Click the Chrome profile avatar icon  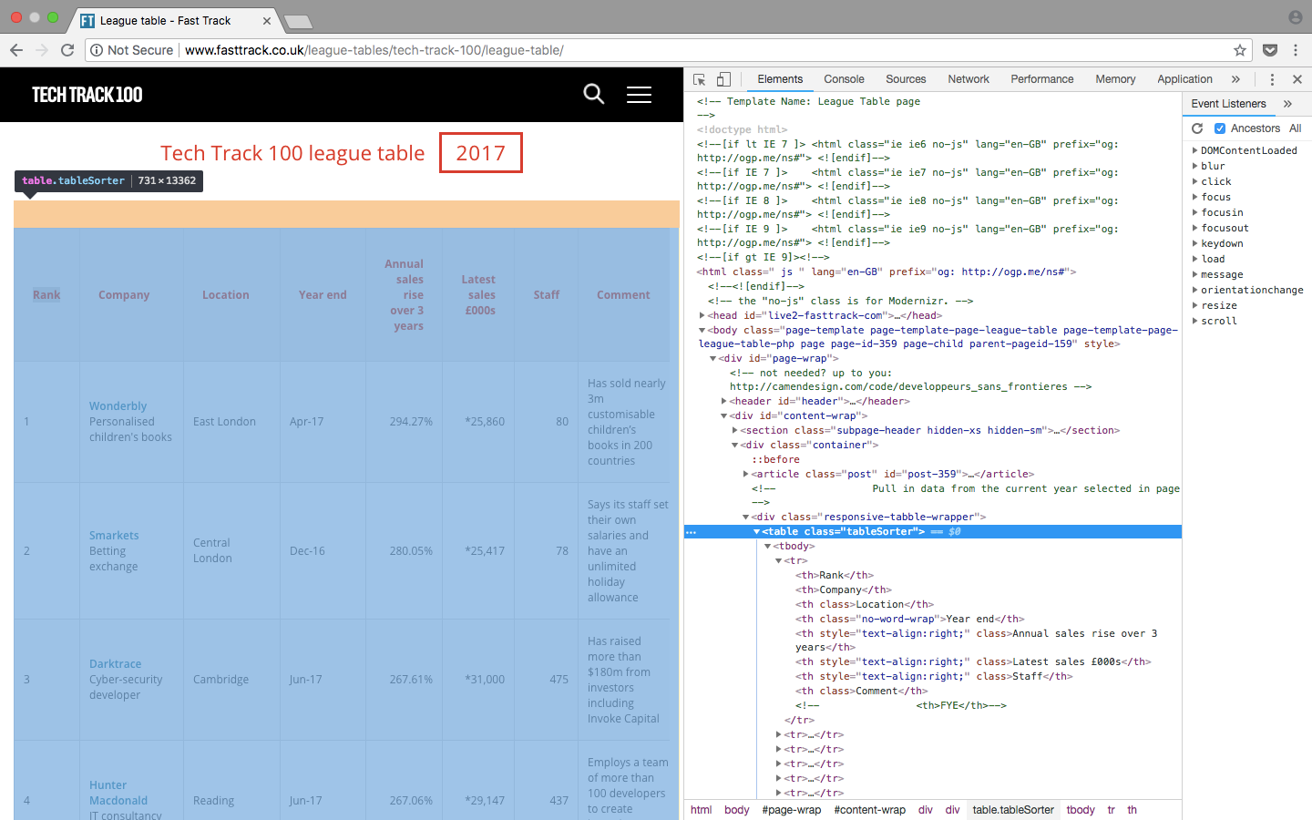pyautogui.click(x=1296, y=17)
